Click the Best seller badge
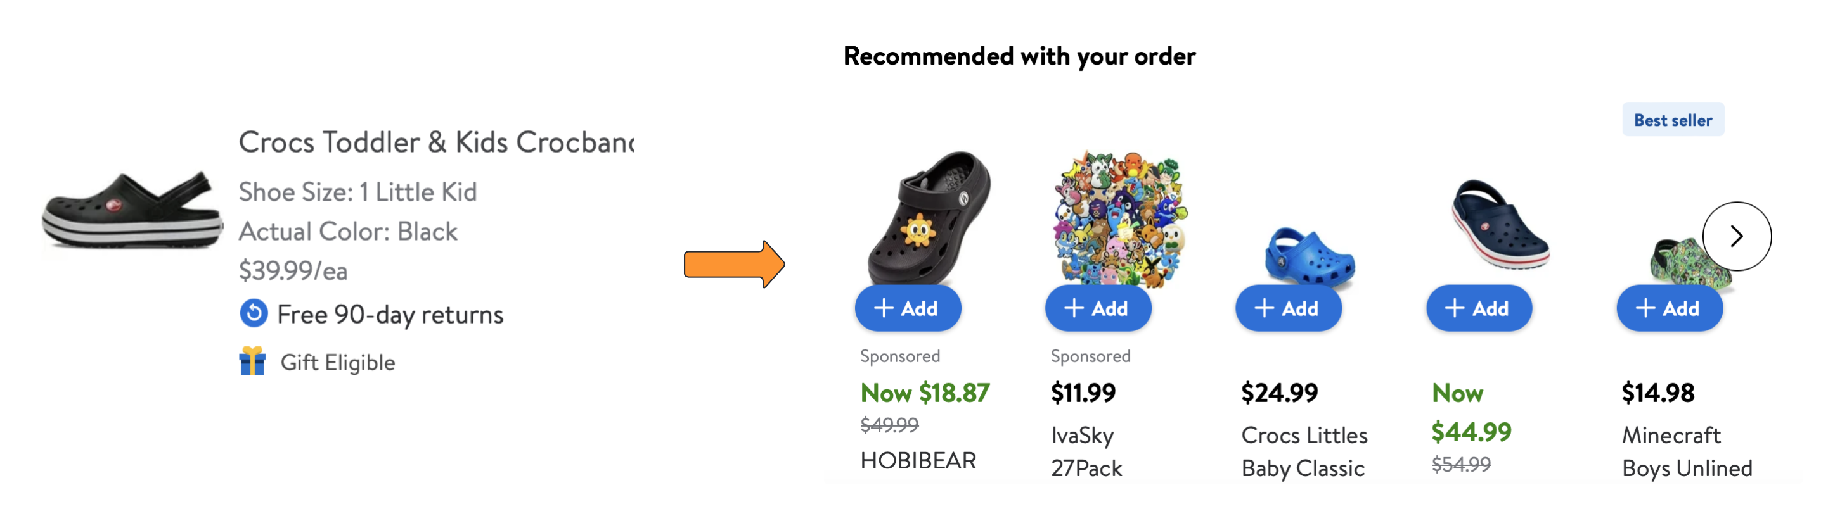The height and width of the screenshot is (509, 1828). point(1673,120)
